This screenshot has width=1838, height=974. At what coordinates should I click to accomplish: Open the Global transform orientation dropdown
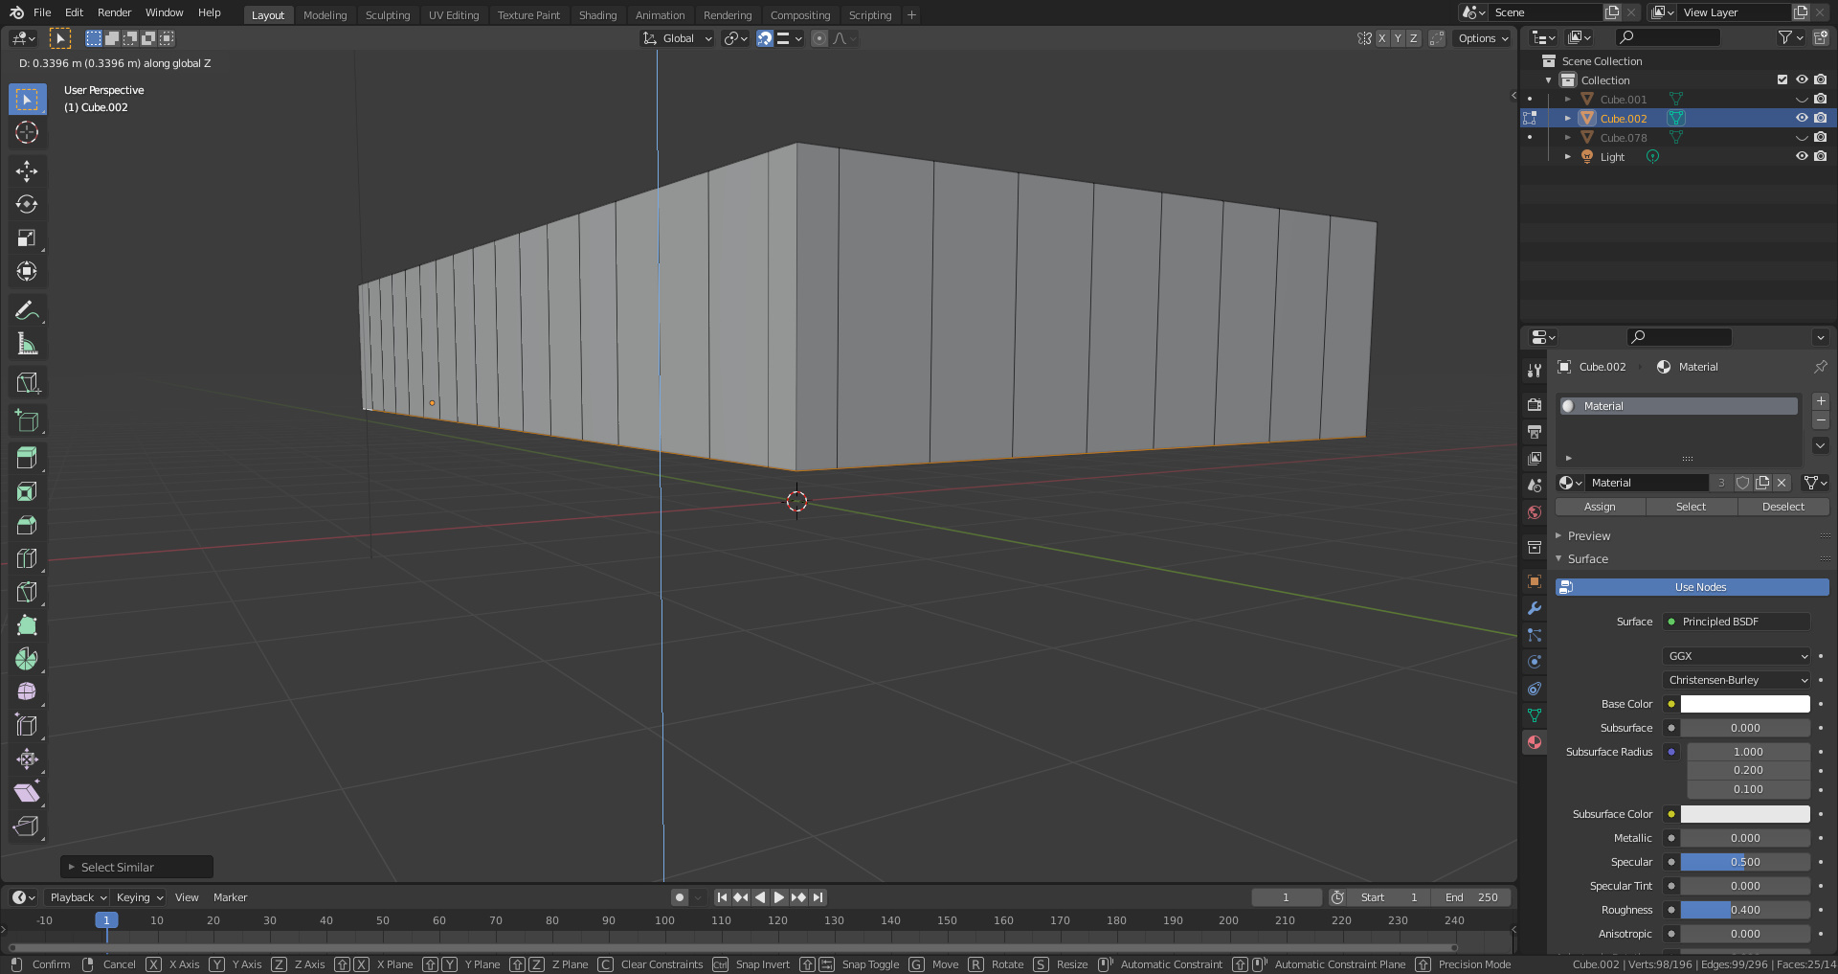(x=678, y=38)
